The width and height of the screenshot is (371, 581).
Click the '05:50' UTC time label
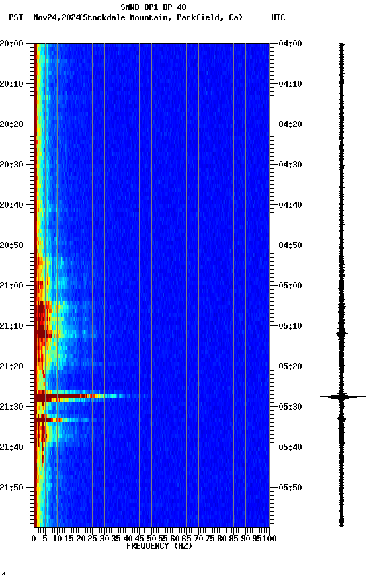290,488
